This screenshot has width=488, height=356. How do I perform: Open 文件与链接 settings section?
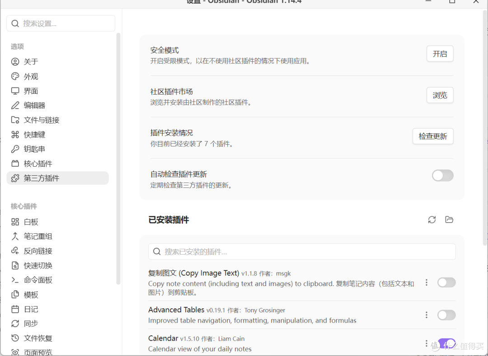57,120
